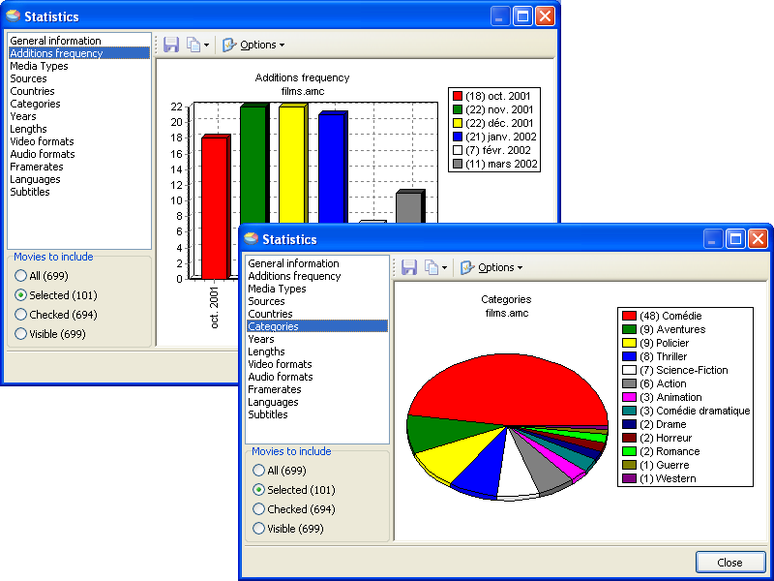The width and height of the screenshot is (774, 581).
Task: Select Media Types in the back window's list
Action: click(39, 66)
